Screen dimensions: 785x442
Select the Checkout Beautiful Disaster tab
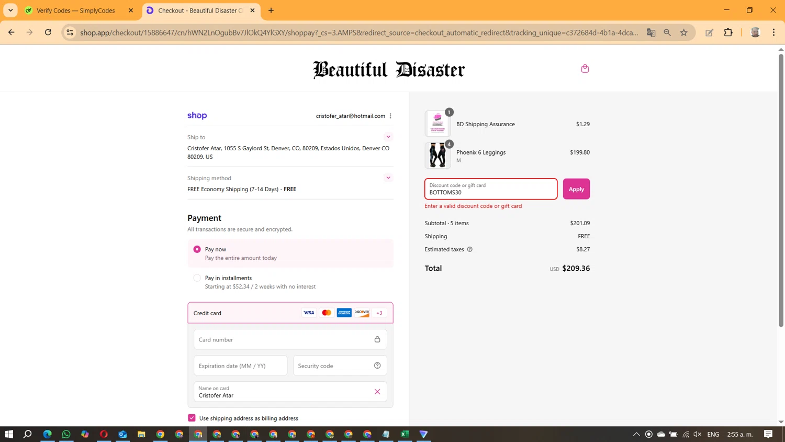click(x=201, y=10)
